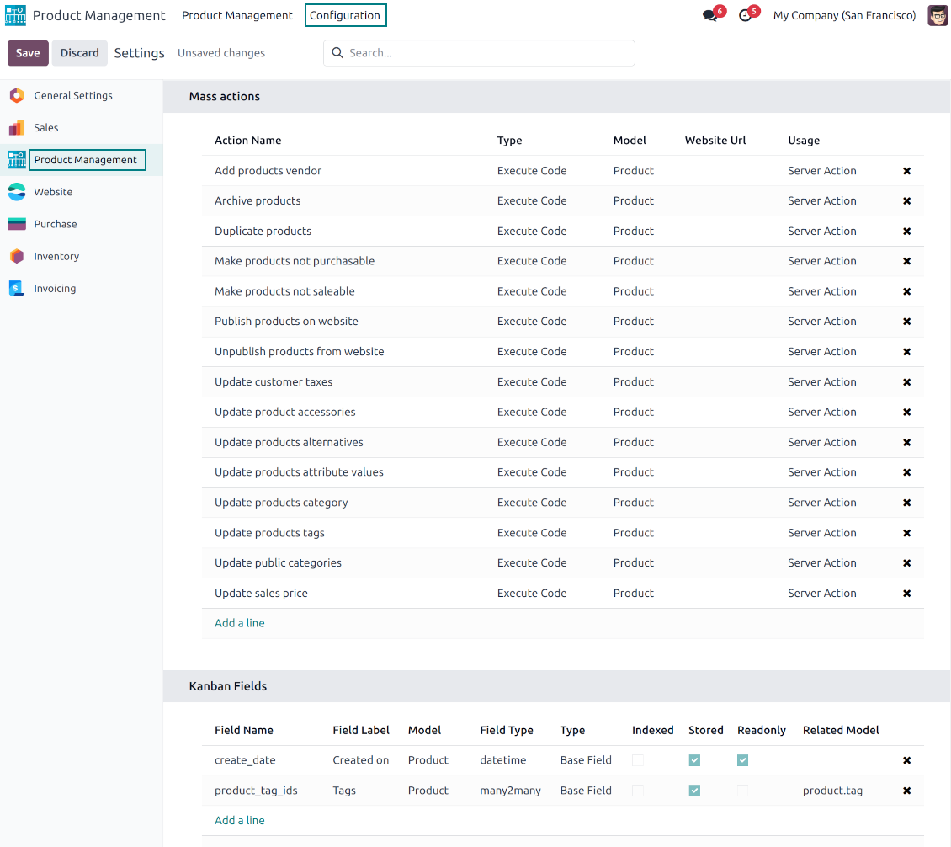
Task: Toggle Indexed checkbox for product_tag_ids
Action: click(638, 791)
